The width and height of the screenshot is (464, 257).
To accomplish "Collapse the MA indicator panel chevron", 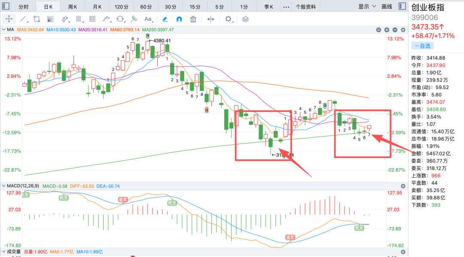I will click(x=3, y=30).
